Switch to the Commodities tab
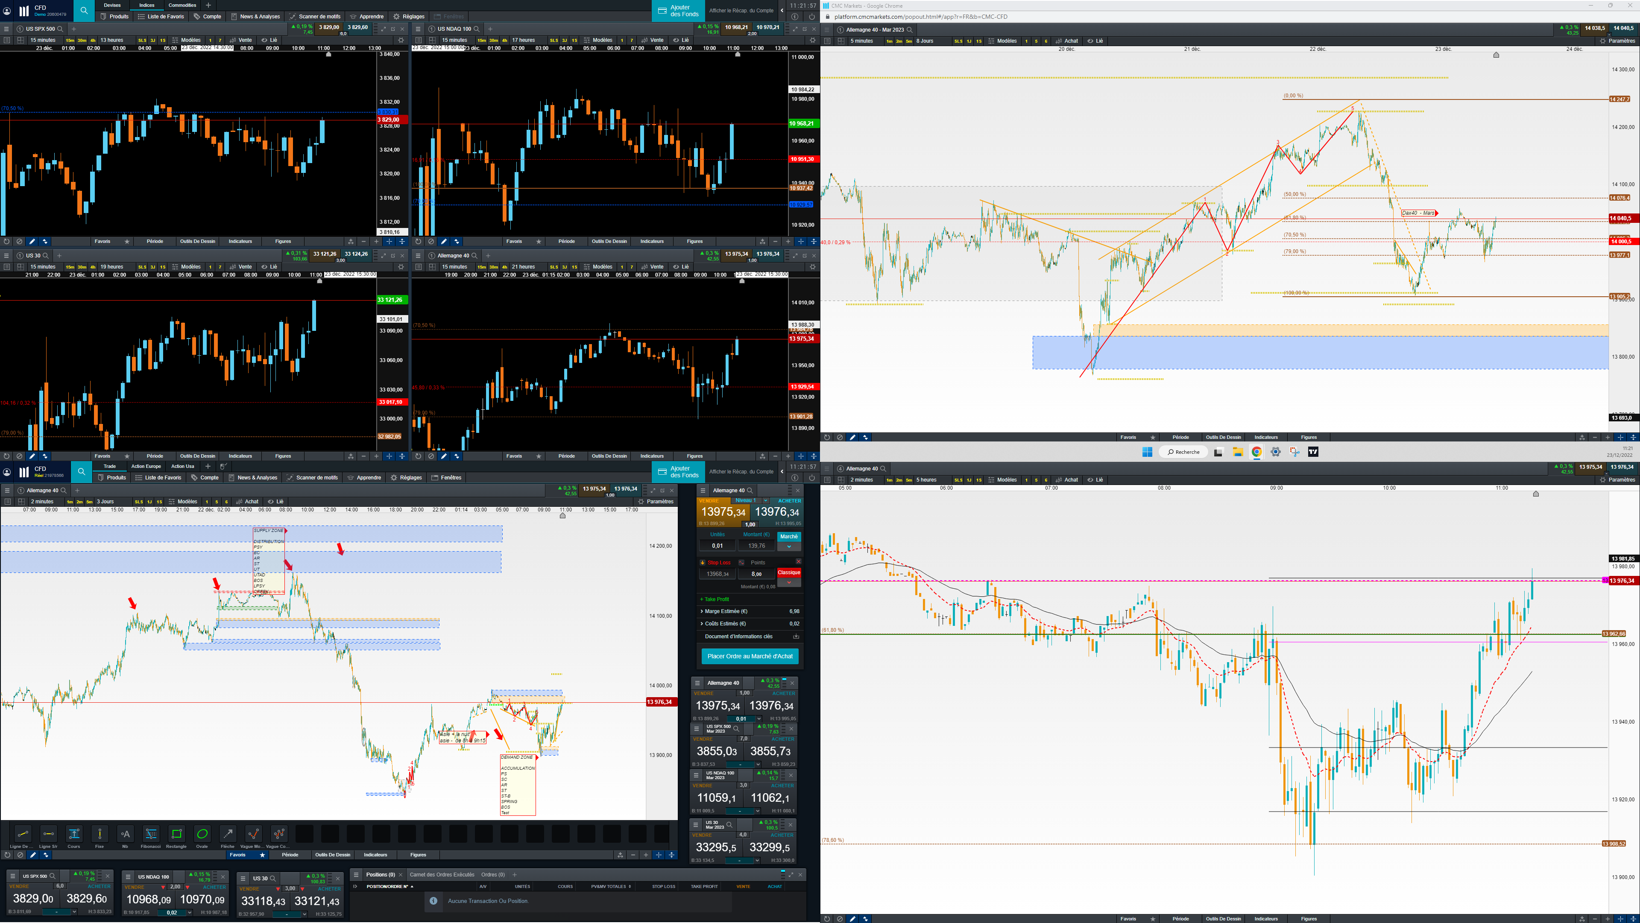The height and width of the screenshot is (923, 1640). (x=183, y=5)
